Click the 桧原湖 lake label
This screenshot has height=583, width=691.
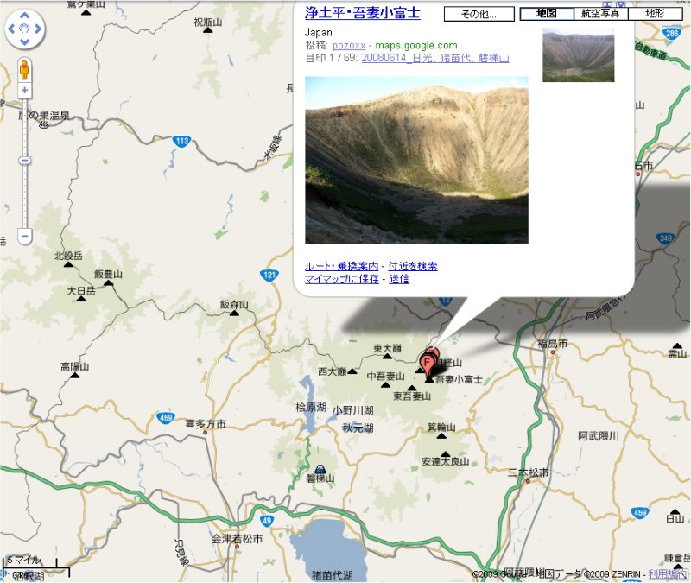pos(311,407)
